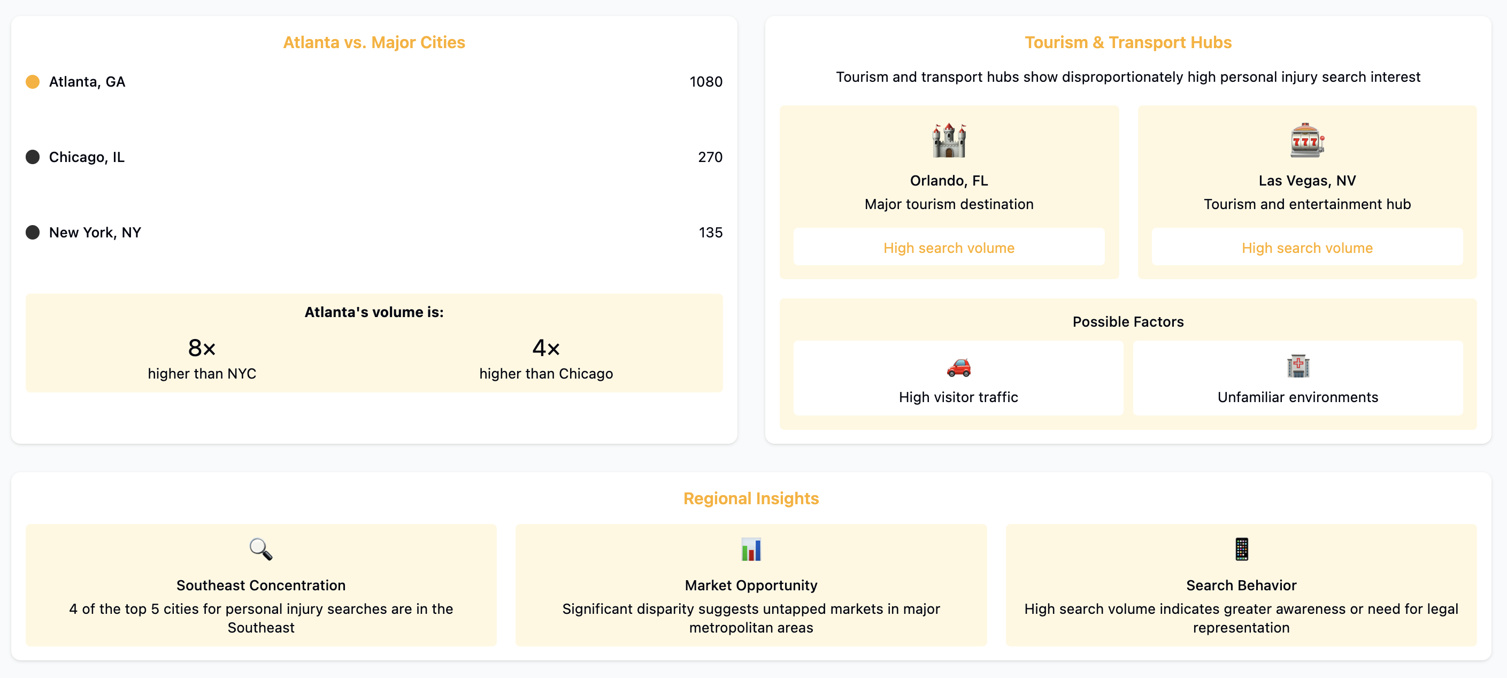
Task: Click the High search volume indicates greater awareness description
Action: click(1241, 618)
